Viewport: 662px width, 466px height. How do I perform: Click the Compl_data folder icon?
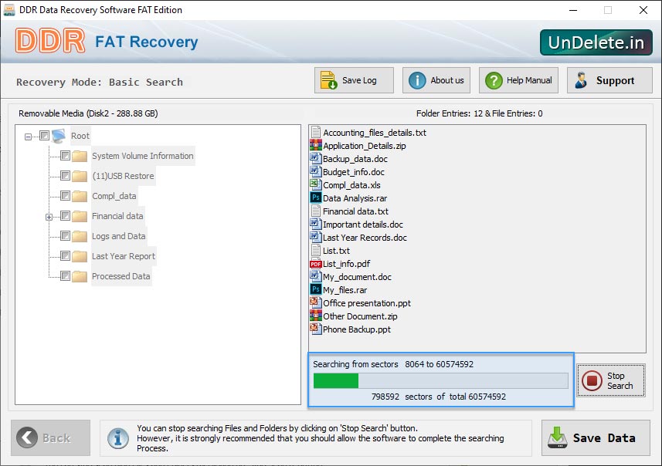tap(80, 196)
